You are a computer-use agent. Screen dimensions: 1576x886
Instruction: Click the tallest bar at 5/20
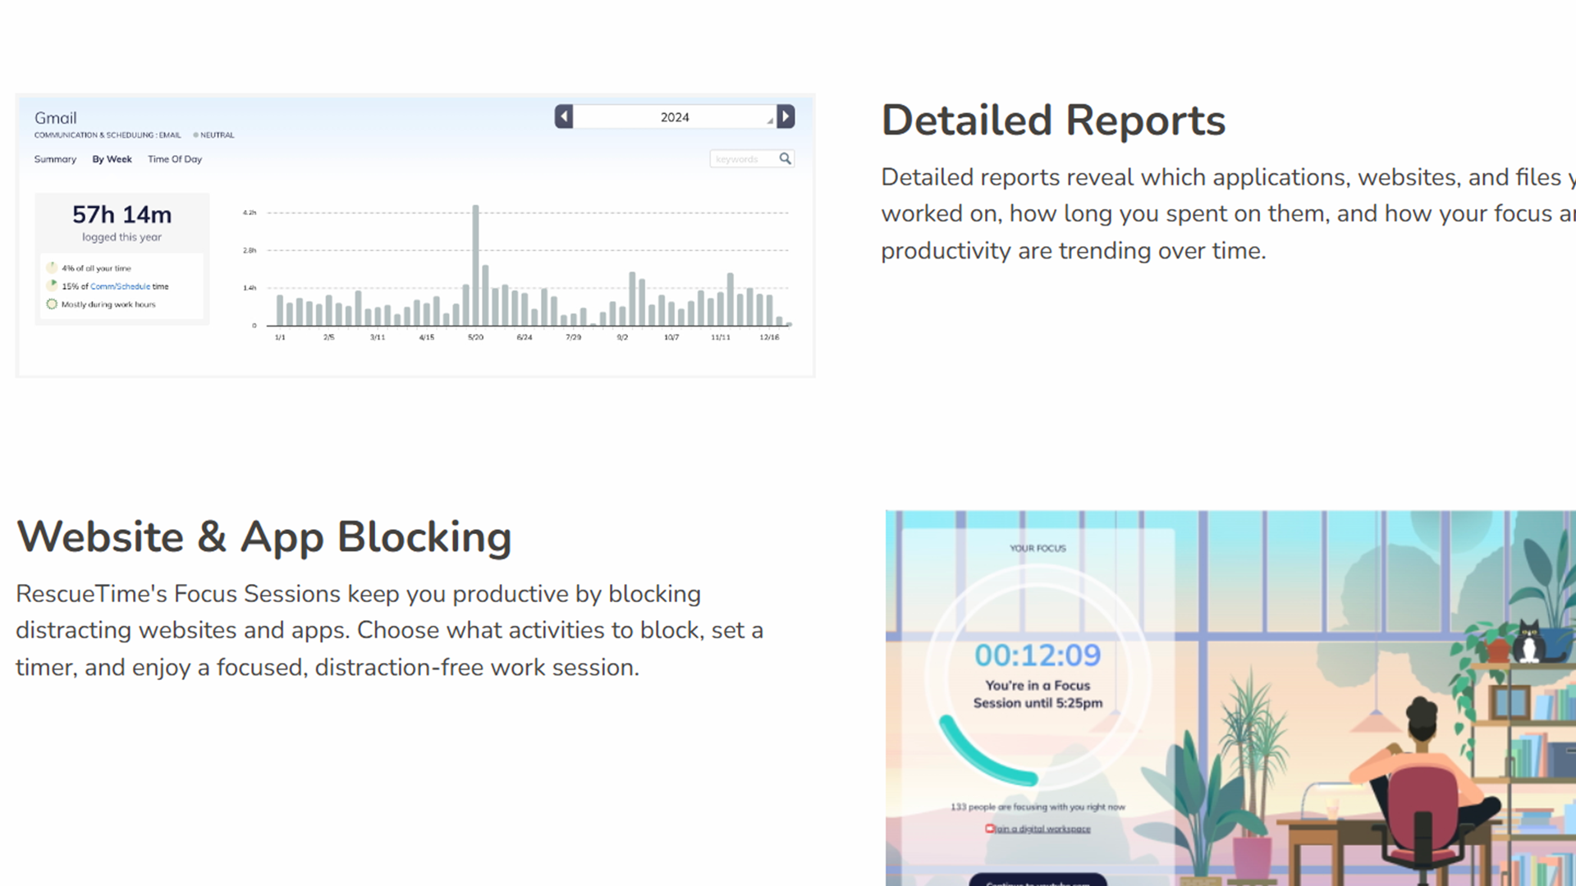(x=475, y=263)
